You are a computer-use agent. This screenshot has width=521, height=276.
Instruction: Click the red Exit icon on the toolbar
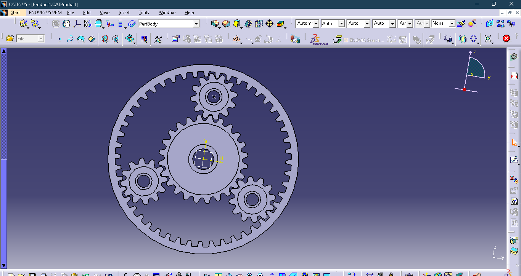pos(505,38)
